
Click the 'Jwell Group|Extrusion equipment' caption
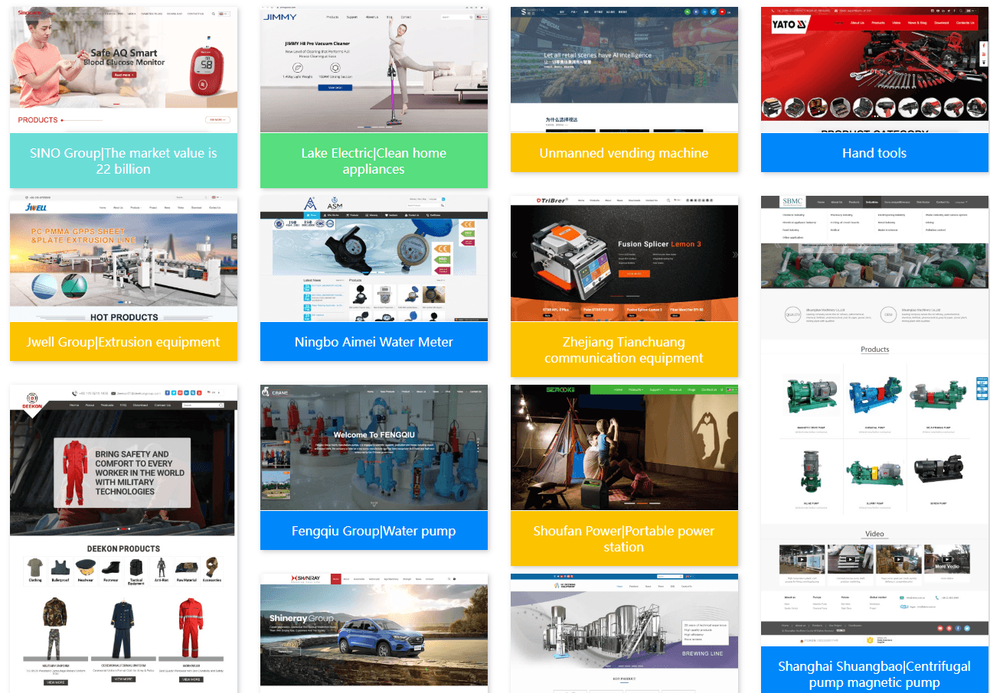pos(123,342)
